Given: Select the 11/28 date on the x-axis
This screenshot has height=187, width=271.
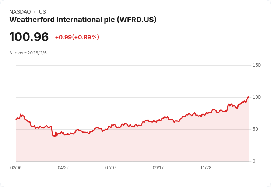Looking at the screenshot, I should pos(206,168).
